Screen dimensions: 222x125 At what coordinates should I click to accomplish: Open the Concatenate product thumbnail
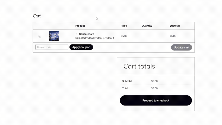tap(54, 36)
